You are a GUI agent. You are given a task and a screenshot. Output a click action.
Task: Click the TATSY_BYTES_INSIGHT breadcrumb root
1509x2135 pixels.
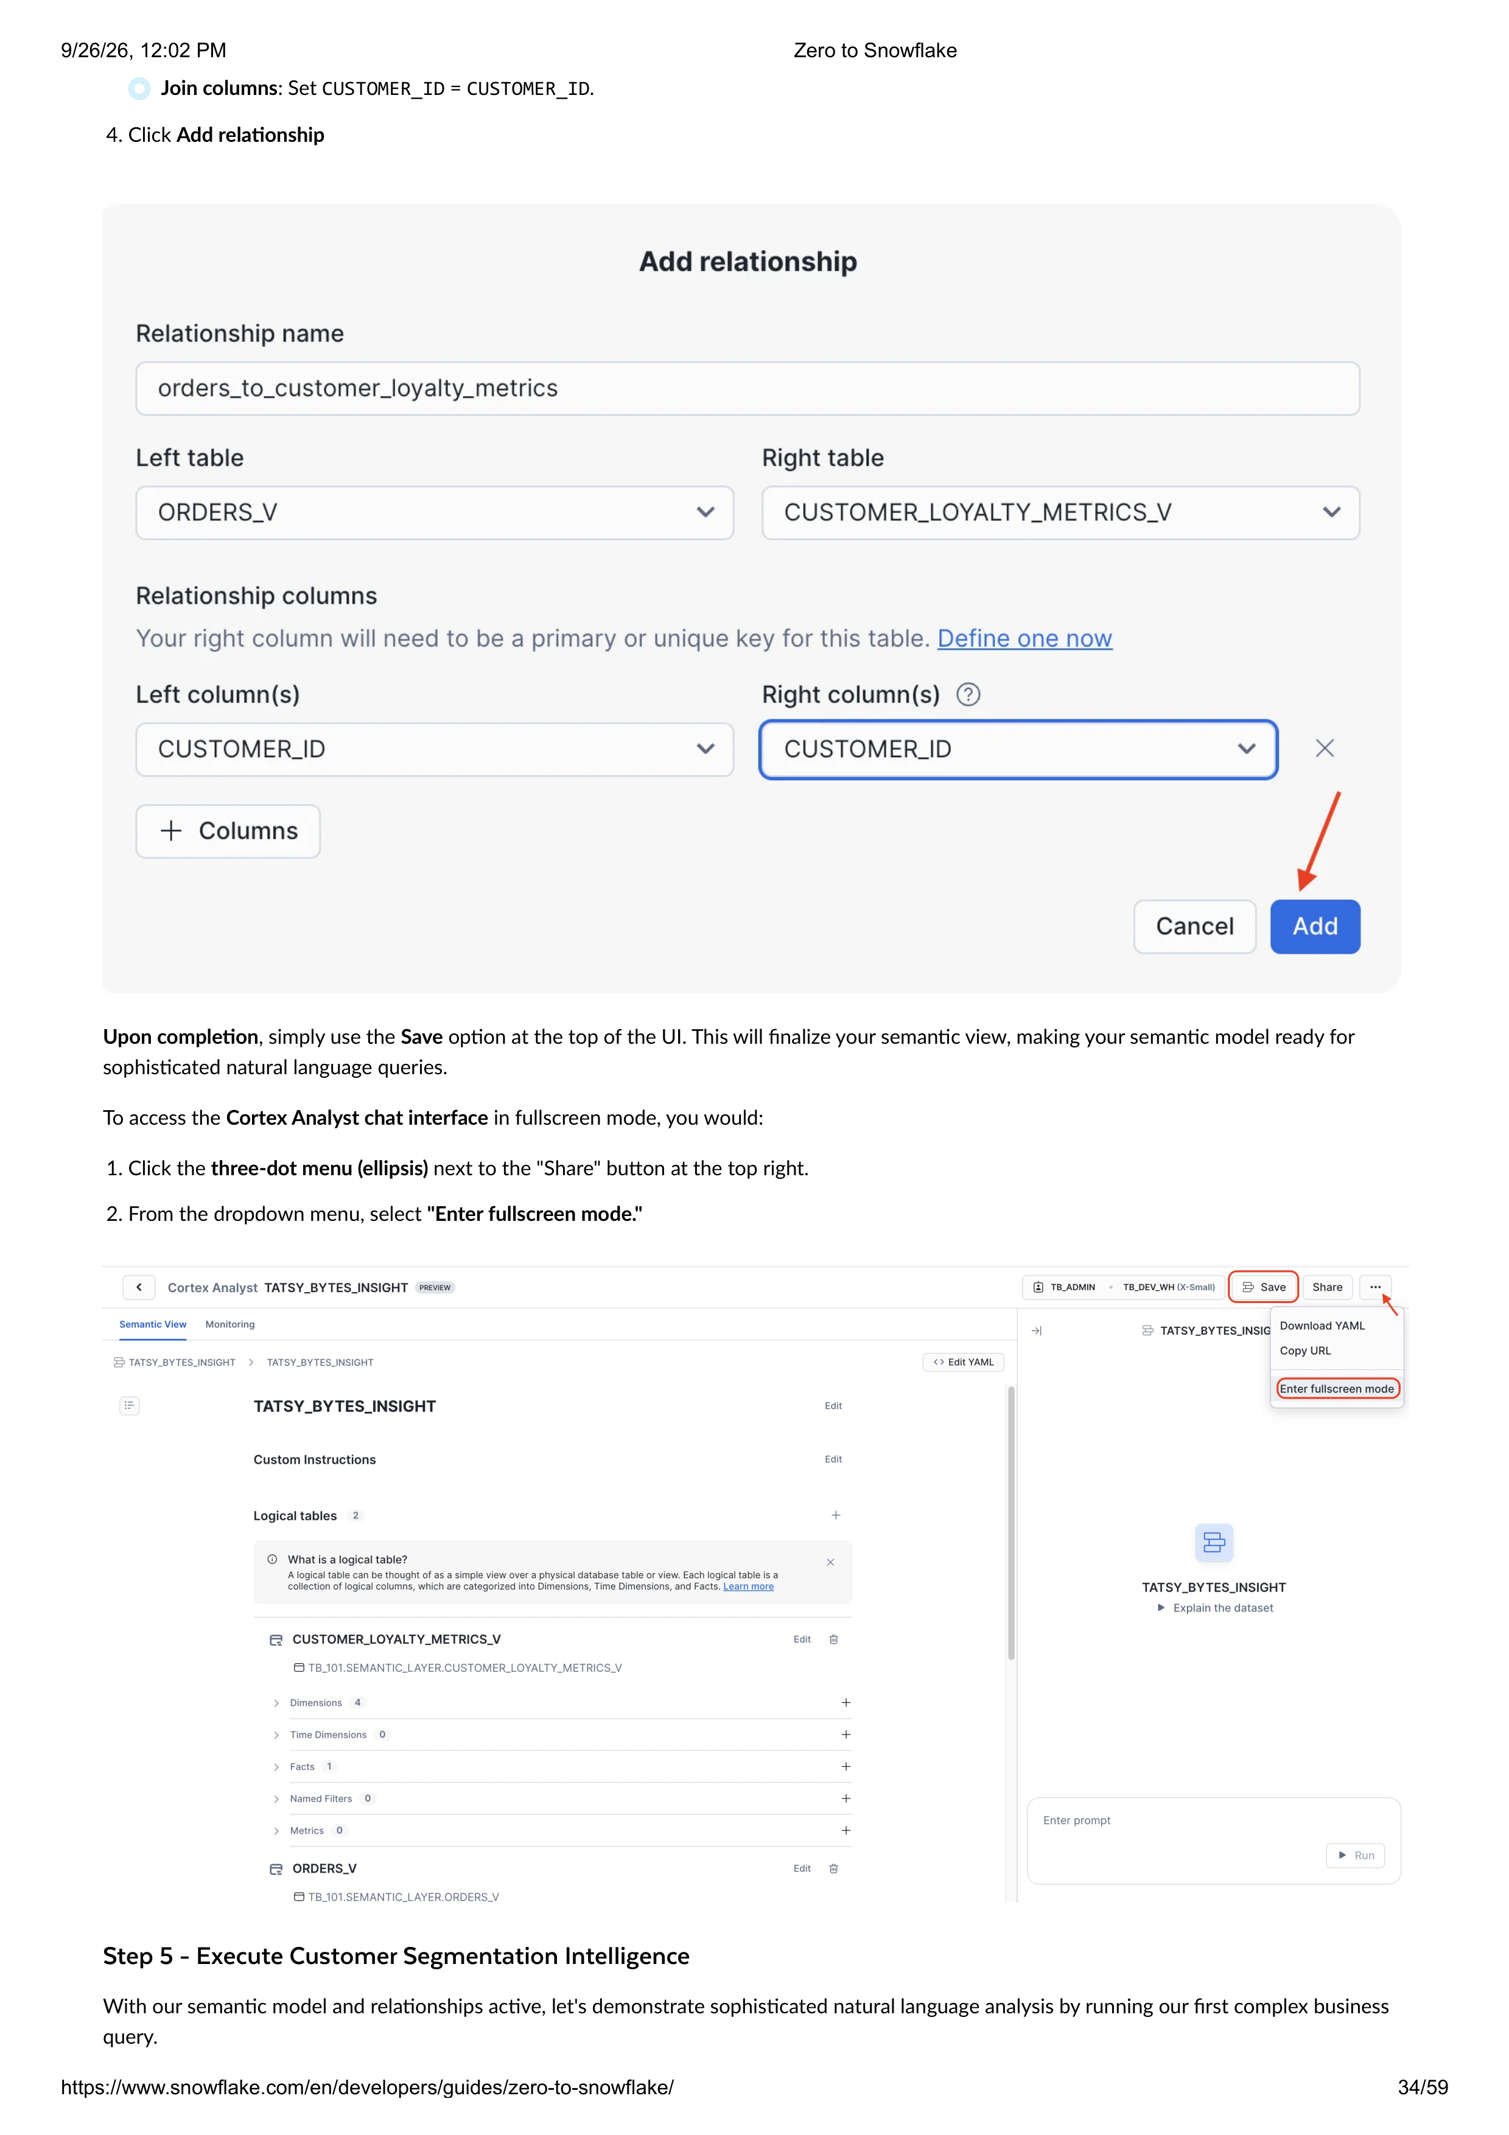(175, 1363)
